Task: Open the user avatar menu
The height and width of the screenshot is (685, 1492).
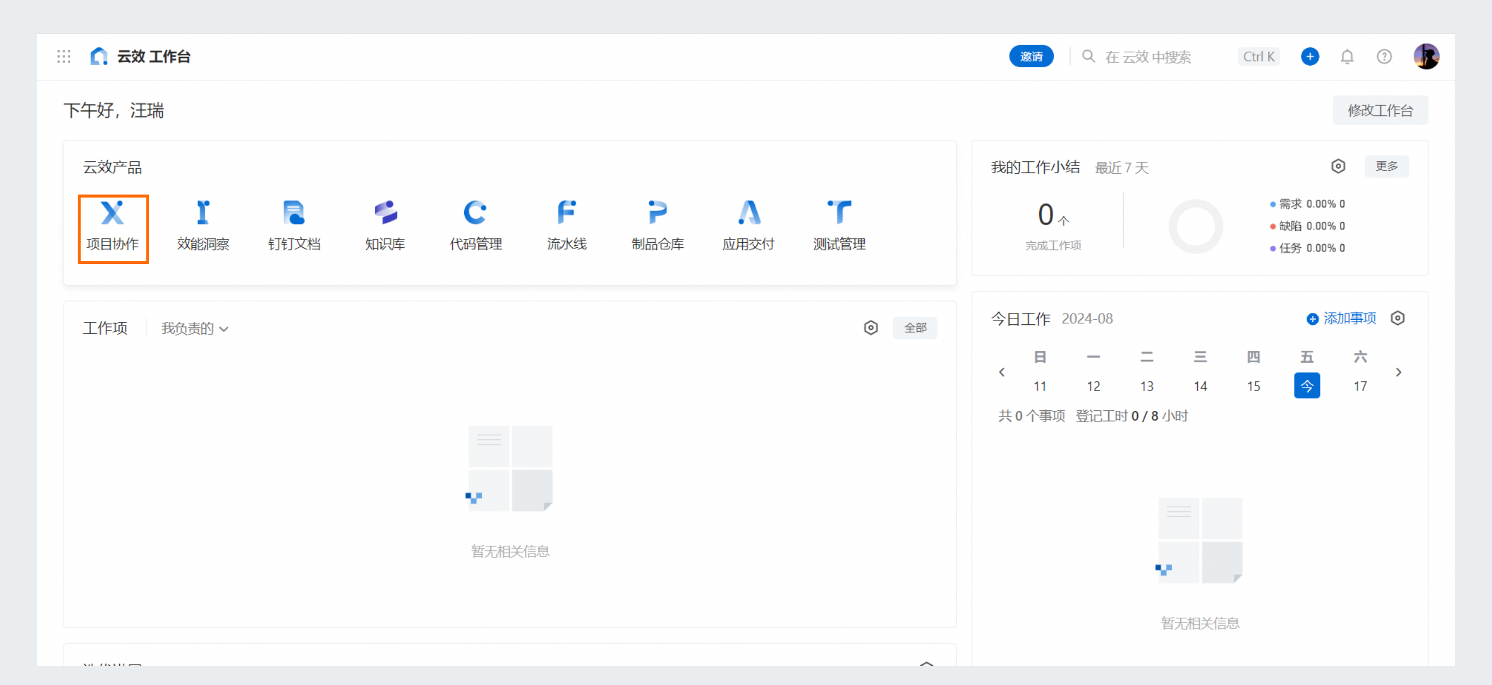Action: pyautogui.click(x=1427, y=57)
